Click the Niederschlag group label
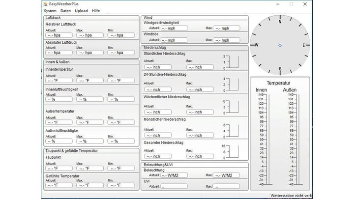The height and width of the screenshot is (199, 354). click(155, 48)
